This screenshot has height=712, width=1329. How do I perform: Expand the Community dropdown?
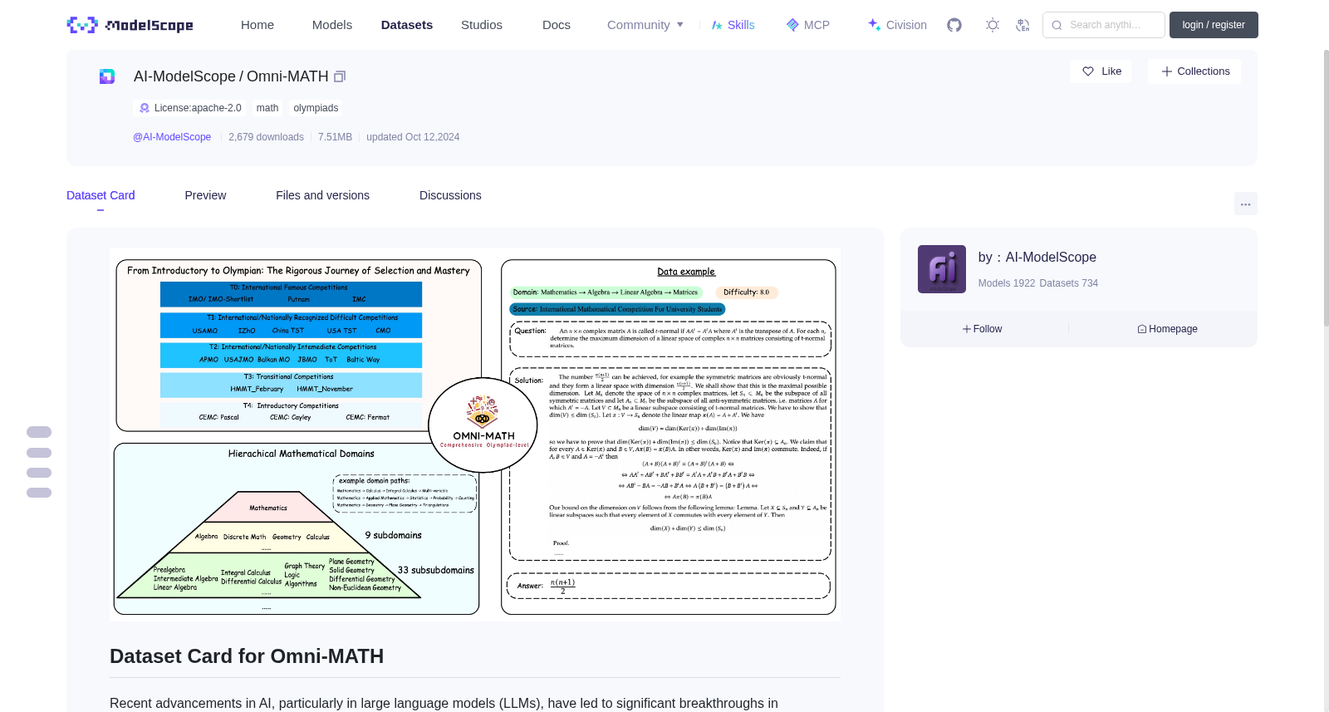(645, 25)
